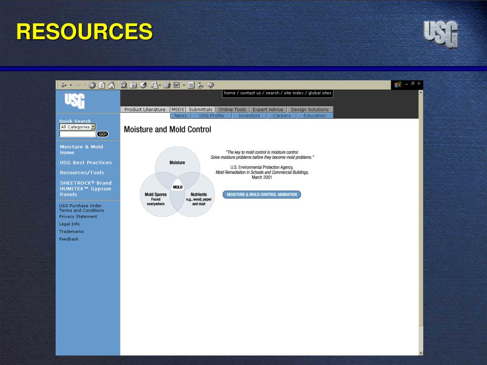487x365 pixels.
Task: Open the Education navigation tab
Action: tap(315, 116)
